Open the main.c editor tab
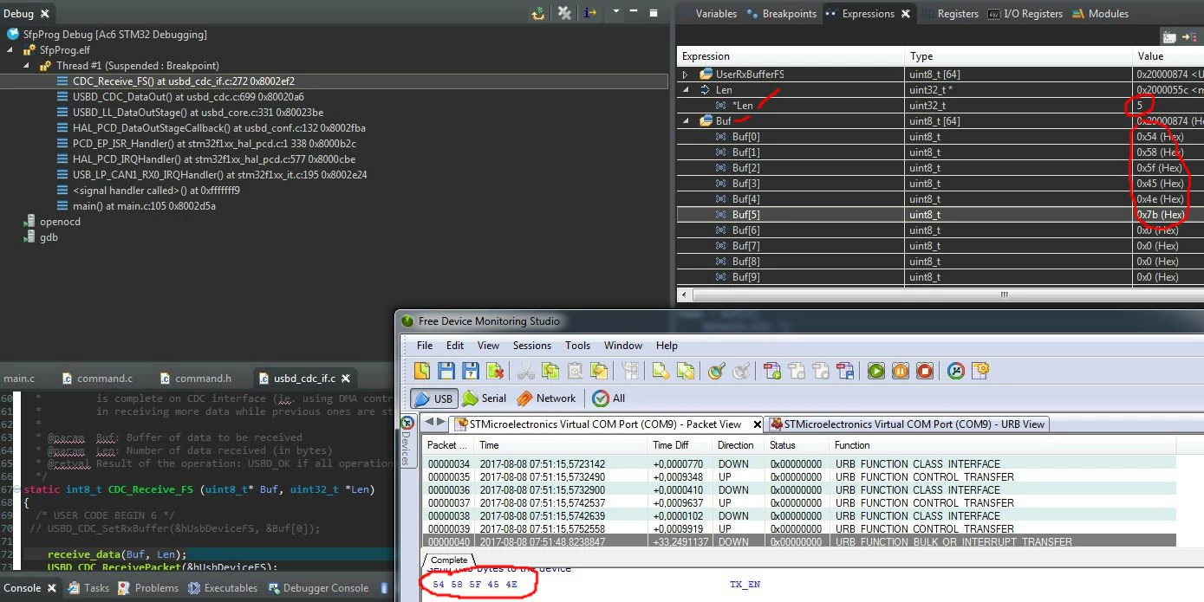 tap(19, 379)
